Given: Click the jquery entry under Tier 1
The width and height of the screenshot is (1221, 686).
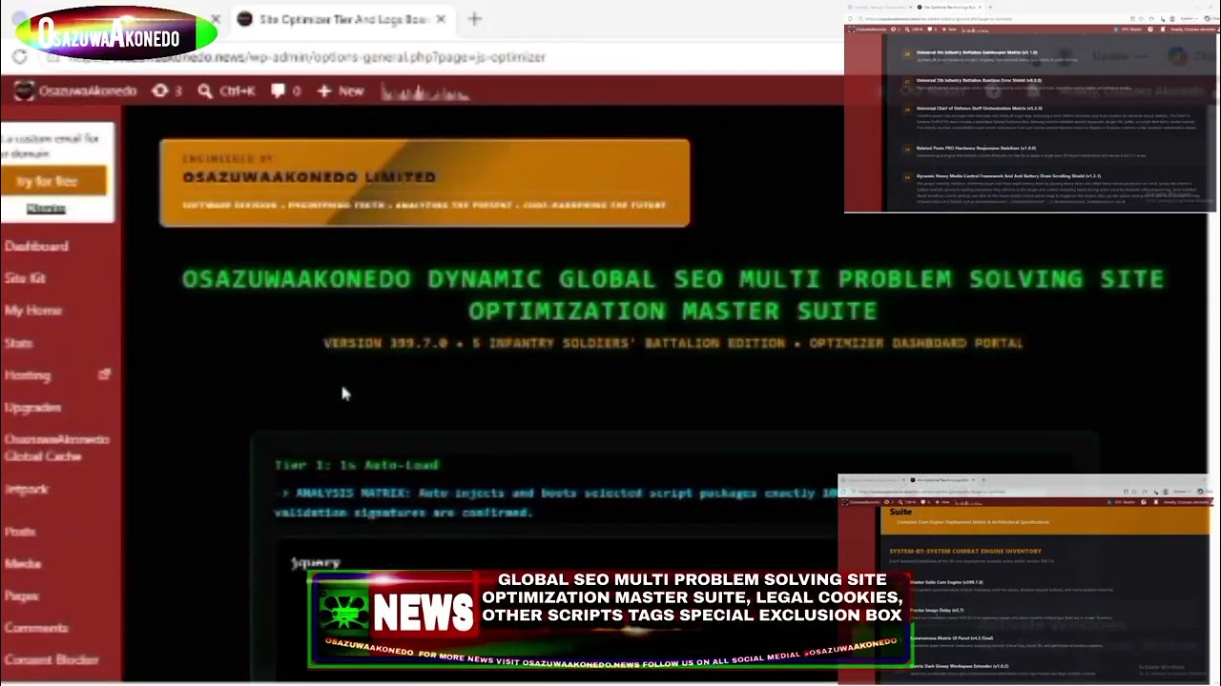Looking at the screenshot, I should pyautogui.click(x=316, y=563).
